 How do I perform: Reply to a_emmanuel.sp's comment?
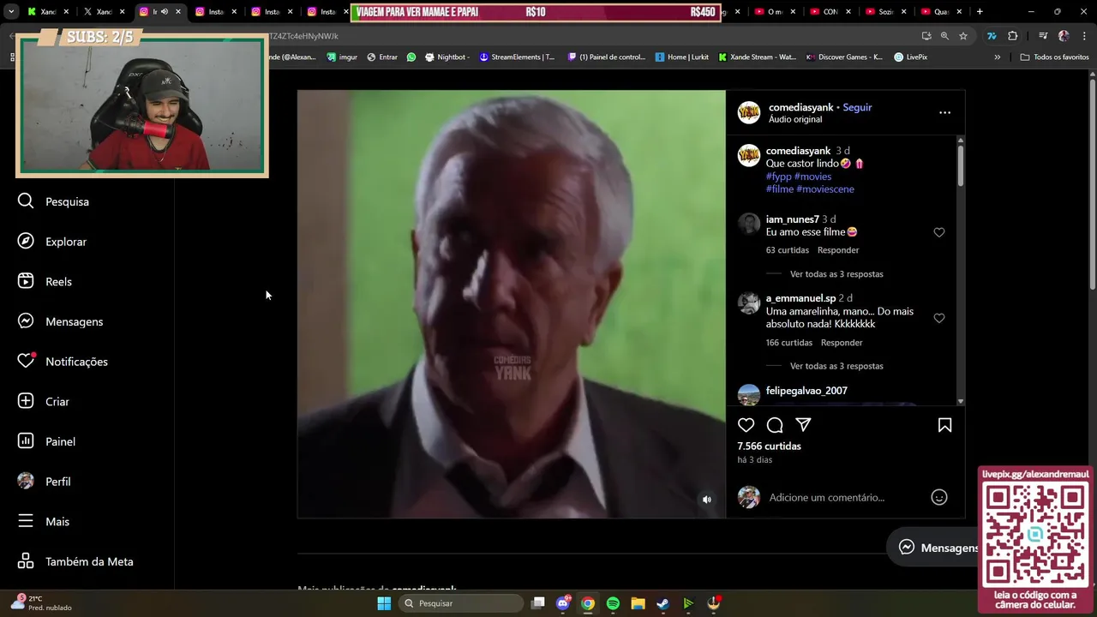pos(842,343)
